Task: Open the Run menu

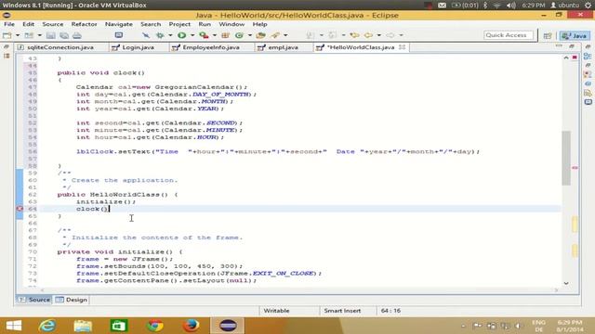Action: pyautogui.click(x=205, y=24)
